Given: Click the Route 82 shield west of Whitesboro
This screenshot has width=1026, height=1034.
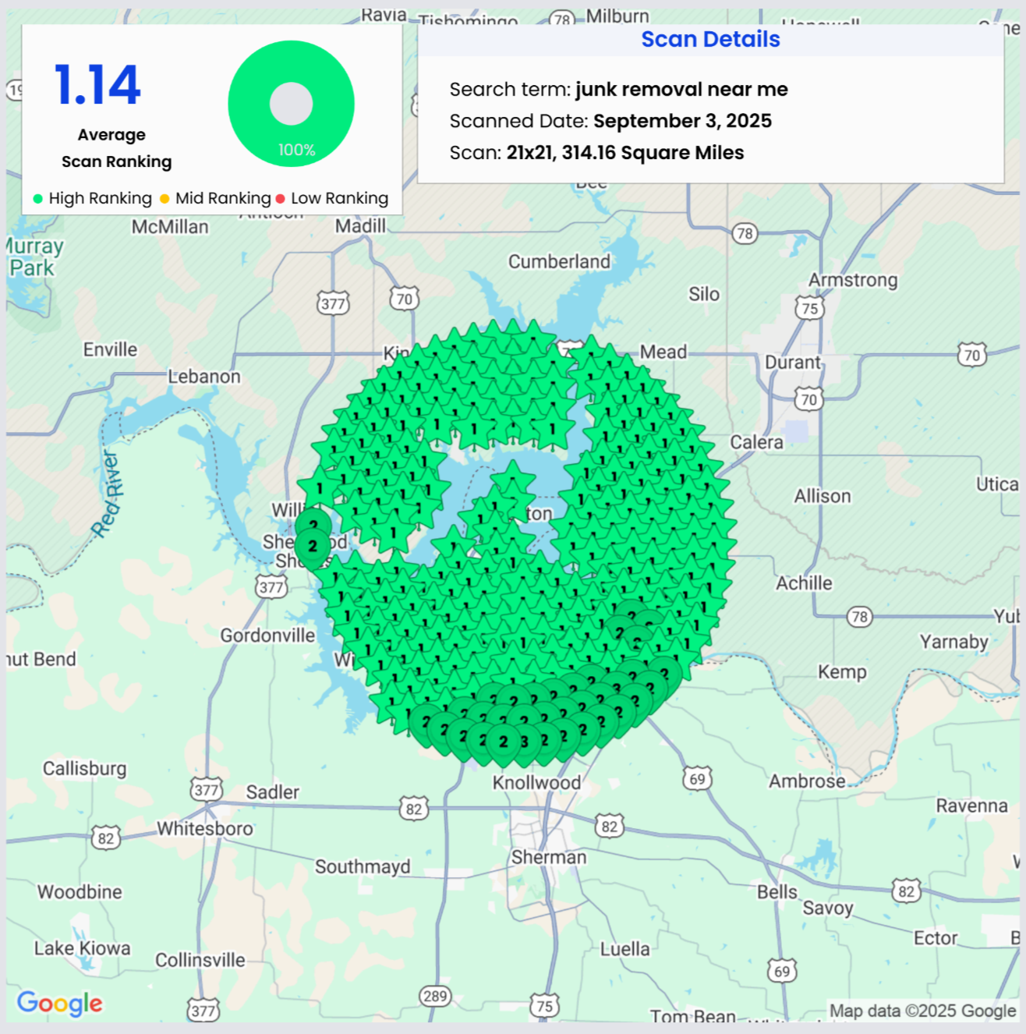Looking at the screenshot, I should click(x=106, y=838).
